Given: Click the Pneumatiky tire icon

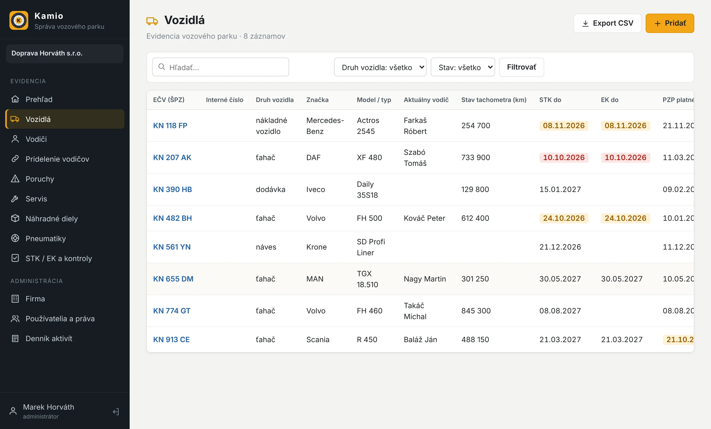Looking at the screenshot, I should [x=15, y=238].
